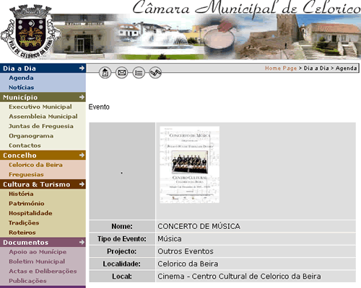The height and width of the screenshot is (288, 361).
Task: Open the Organograma page
Action: [31, 136]
